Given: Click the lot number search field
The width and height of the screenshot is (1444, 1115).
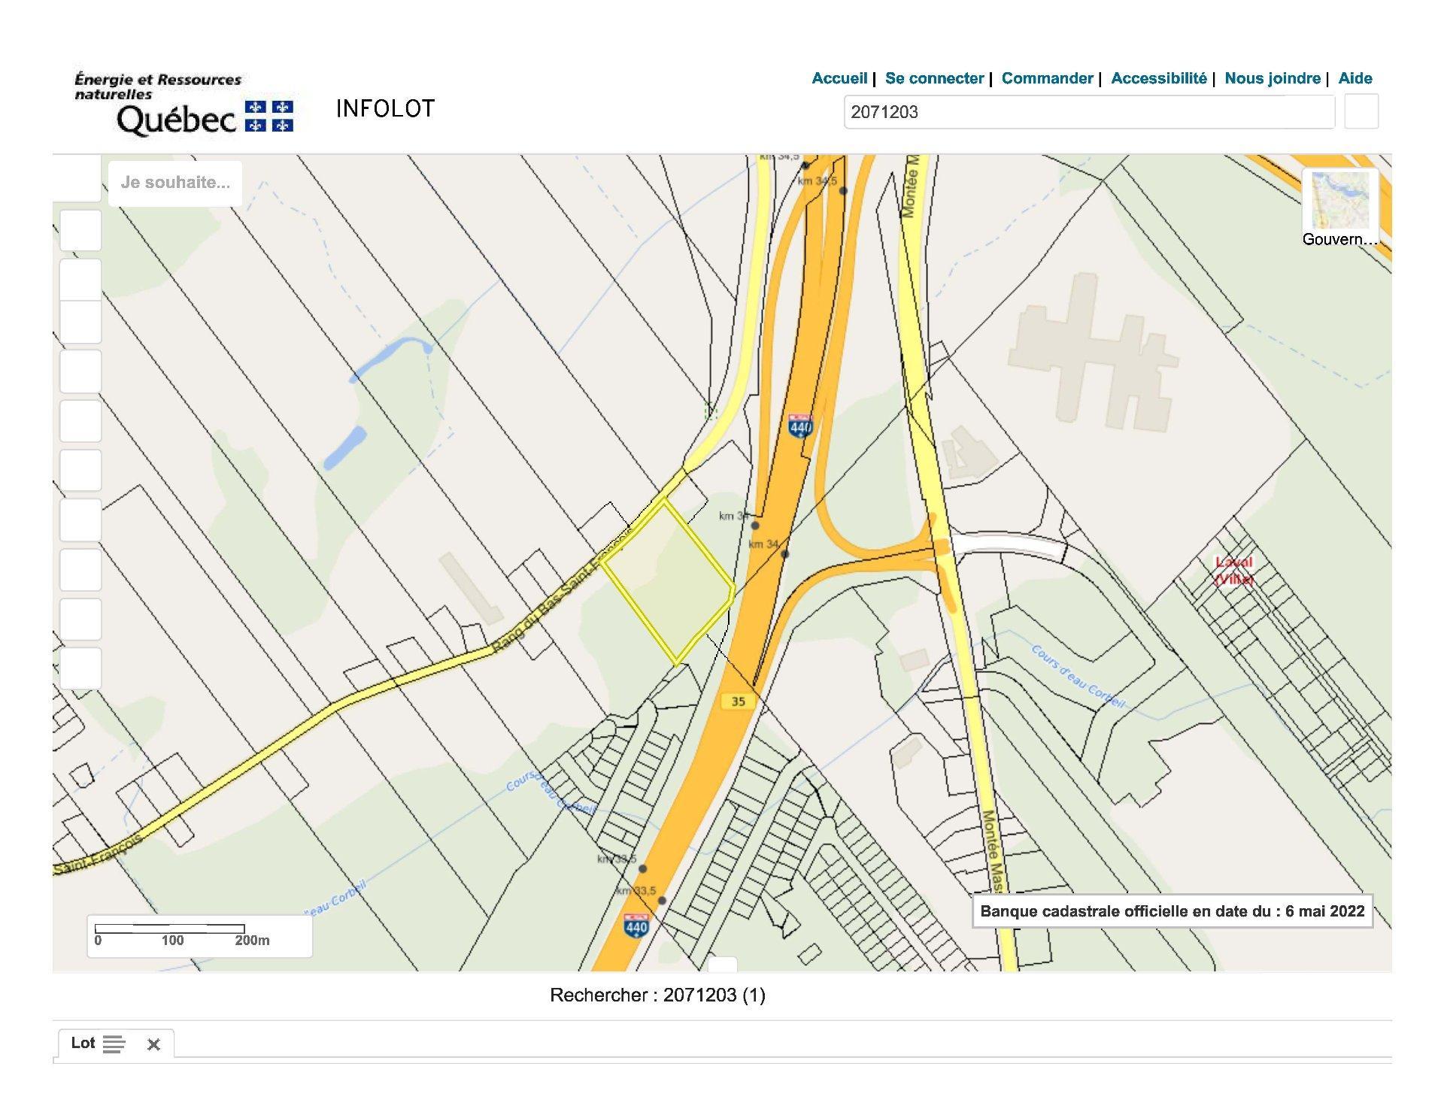Looking at the screenshot, I should click(1088, 112).
